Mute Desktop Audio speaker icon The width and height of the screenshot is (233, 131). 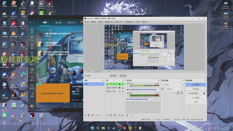point(128,99)
